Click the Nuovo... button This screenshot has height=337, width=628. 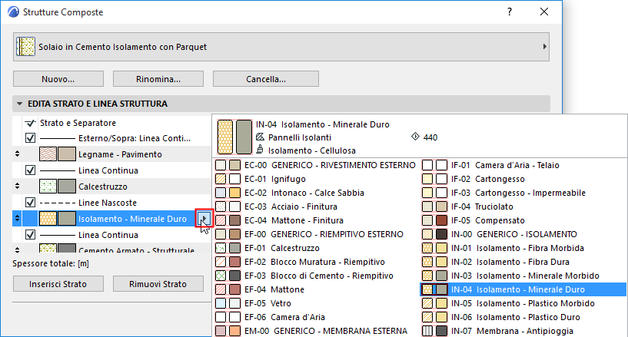tap(58, 79)
